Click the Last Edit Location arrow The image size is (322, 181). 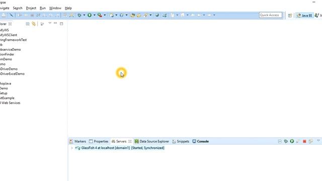(193, 15)
